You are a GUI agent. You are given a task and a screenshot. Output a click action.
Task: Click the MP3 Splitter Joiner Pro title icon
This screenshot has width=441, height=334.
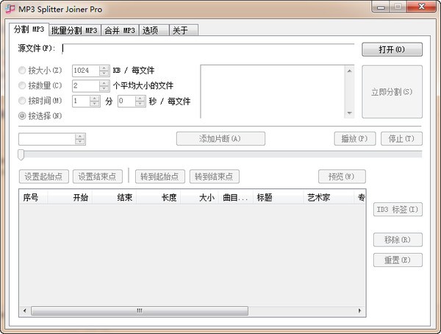click(10, 9)
